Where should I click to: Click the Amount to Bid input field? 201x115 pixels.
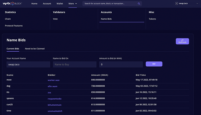[x=121, y=64]
